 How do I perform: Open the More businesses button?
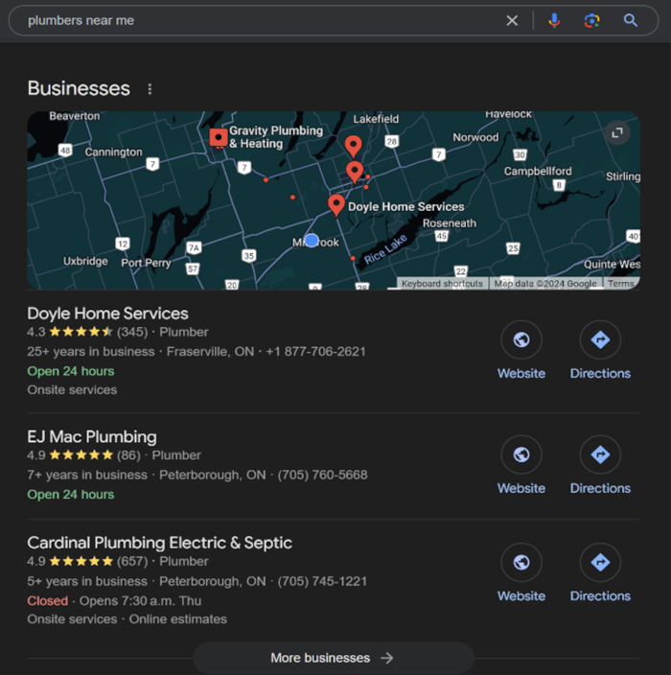coord(334,658)
